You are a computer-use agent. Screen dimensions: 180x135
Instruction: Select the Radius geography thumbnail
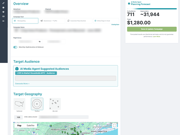pyautogui.click(x=37, y=104)
